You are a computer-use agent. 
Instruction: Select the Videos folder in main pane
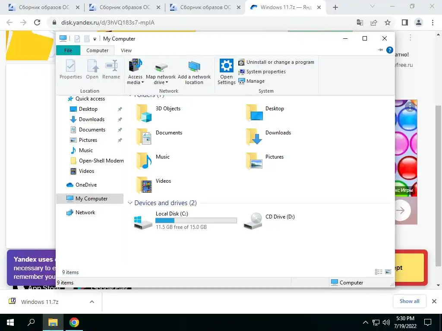click(x=153, y=185)
